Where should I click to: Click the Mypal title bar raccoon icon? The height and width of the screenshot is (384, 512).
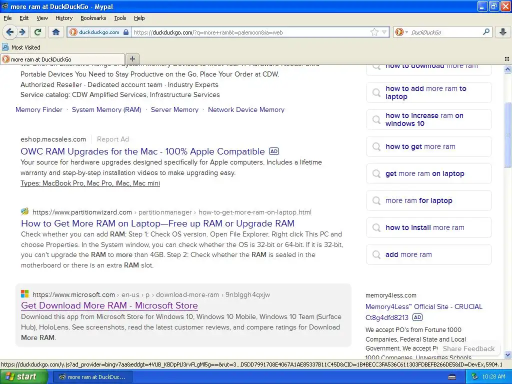(x=5, y=6)
